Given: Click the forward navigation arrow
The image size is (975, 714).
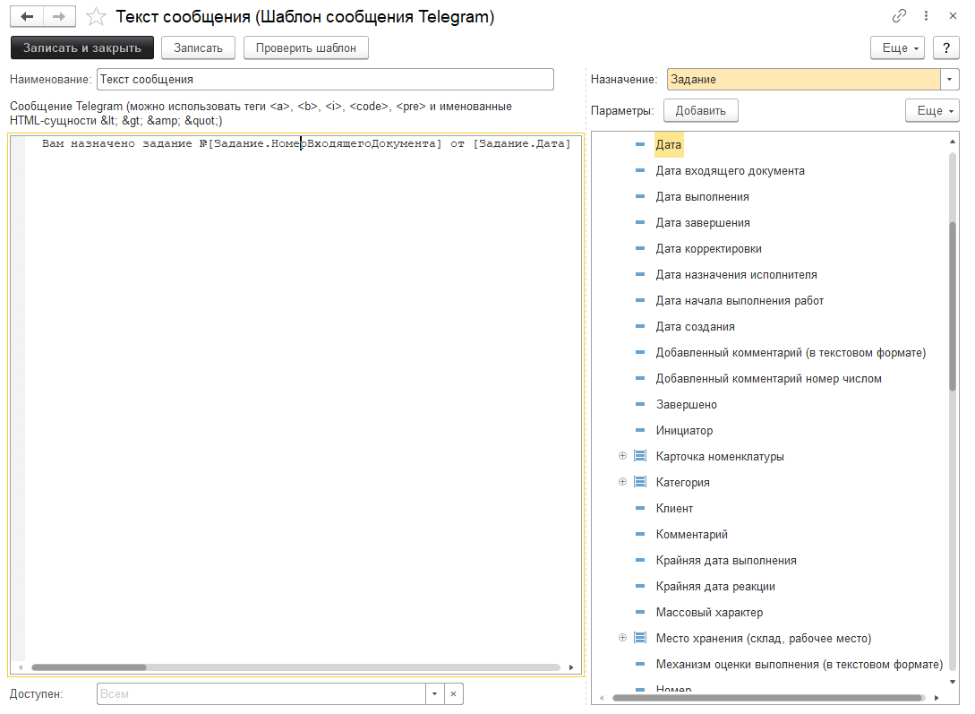Looking at the screenshot, I should (x=58, y=17).
